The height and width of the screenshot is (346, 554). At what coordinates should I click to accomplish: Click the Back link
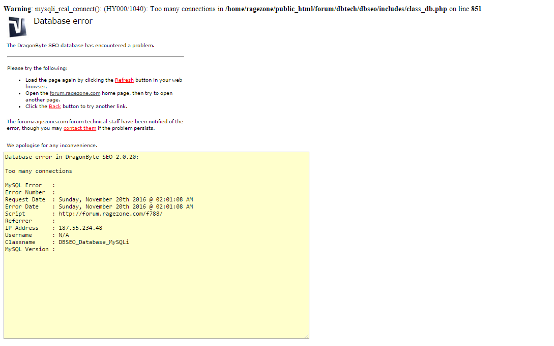point(55,106)
